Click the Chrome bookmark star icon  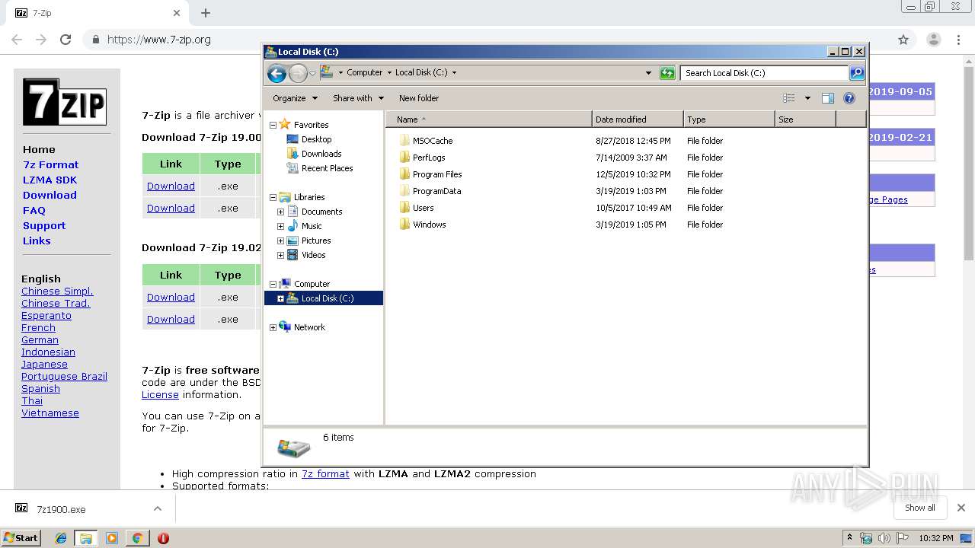point(903,40)
